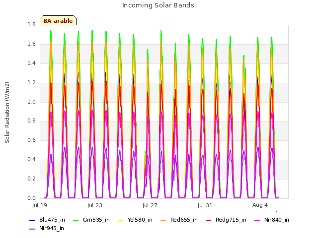Click the 1.4 y-axis tick label
The image size is (318, 238).
(x=31, y=63)
